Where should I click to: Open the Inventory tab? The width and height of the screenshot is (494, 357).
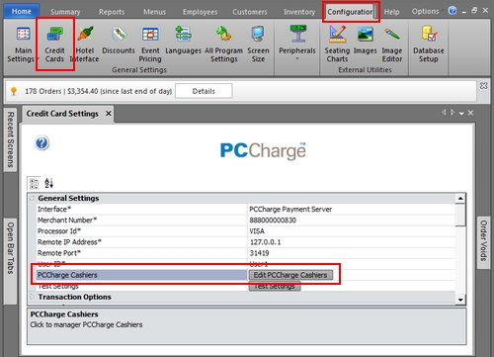pyautogui.click(x=299, y=12)
